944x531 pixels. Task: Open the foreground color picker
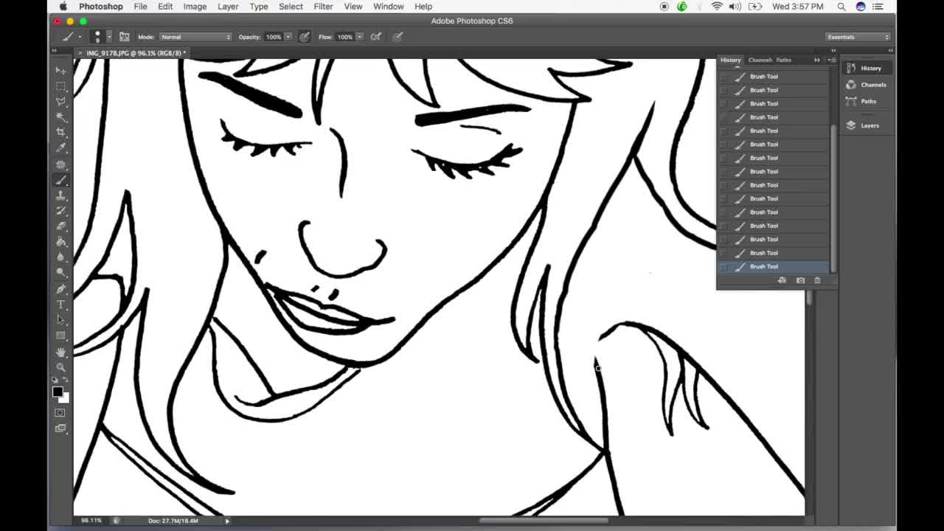(58, 392)
